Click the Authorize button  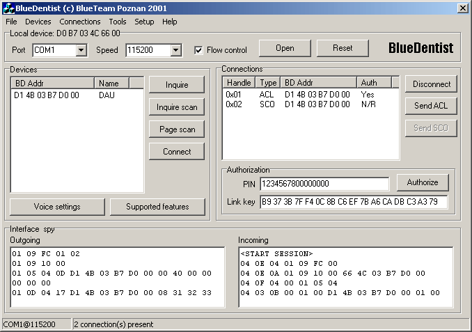pos(423,182)
